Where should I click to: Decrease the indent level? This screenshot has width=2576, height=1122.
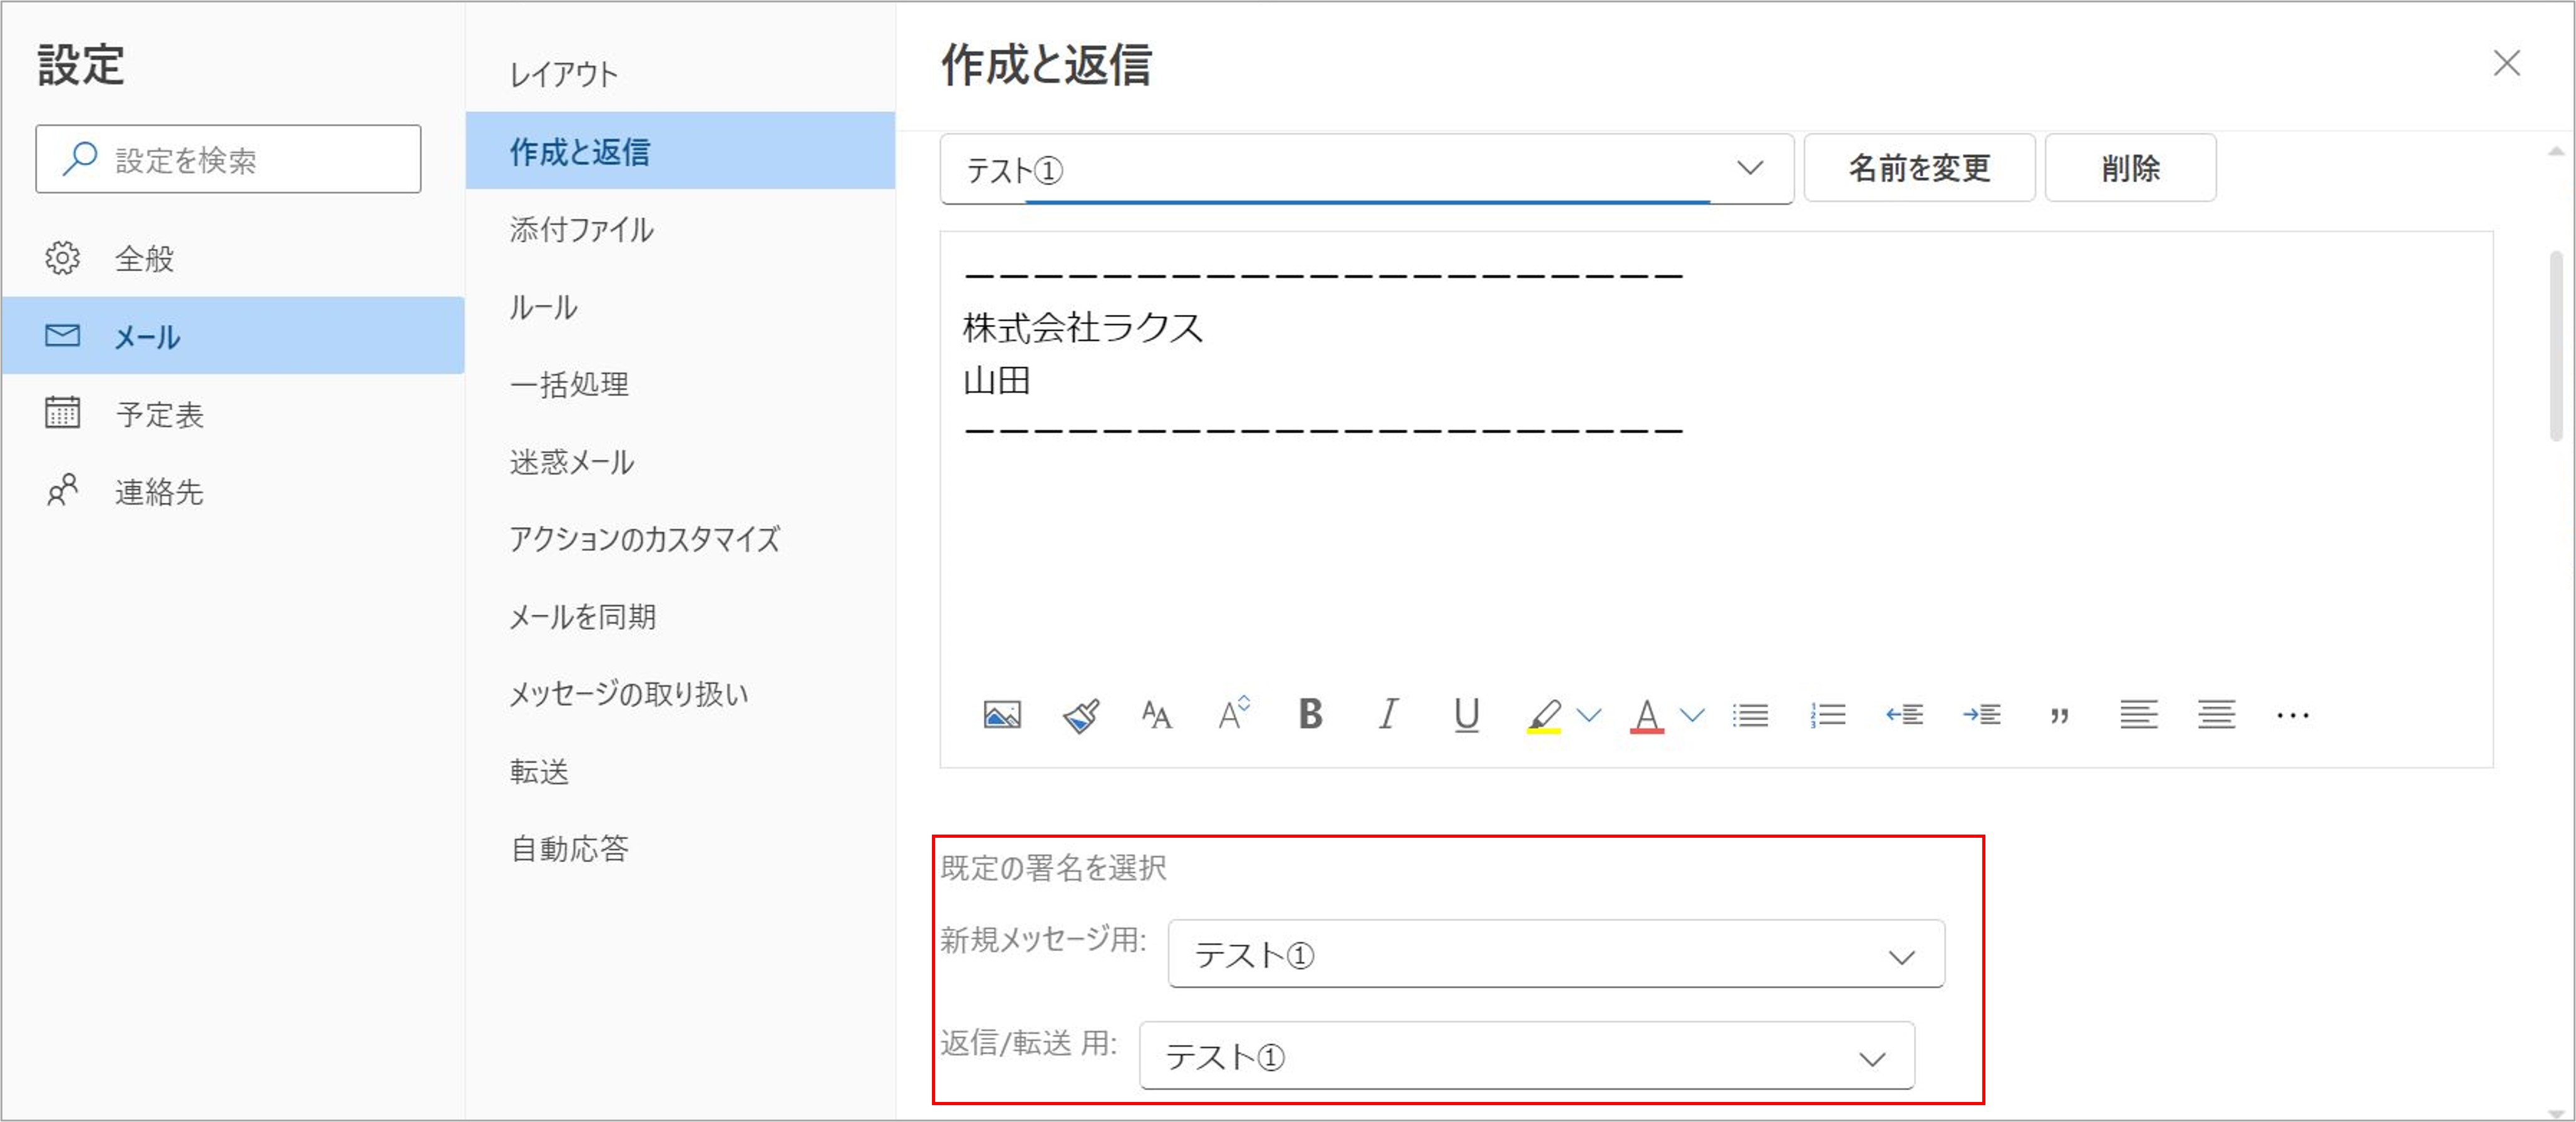pos(1905,715)
